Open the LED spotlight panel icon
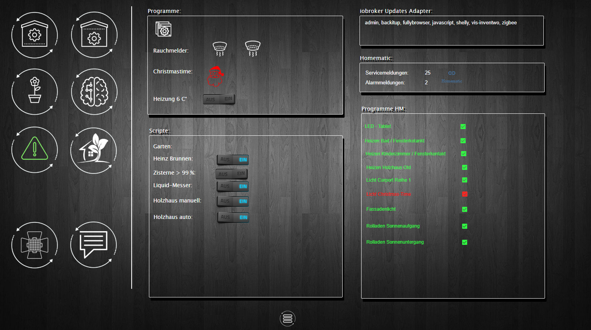 (x=35, y=245)
